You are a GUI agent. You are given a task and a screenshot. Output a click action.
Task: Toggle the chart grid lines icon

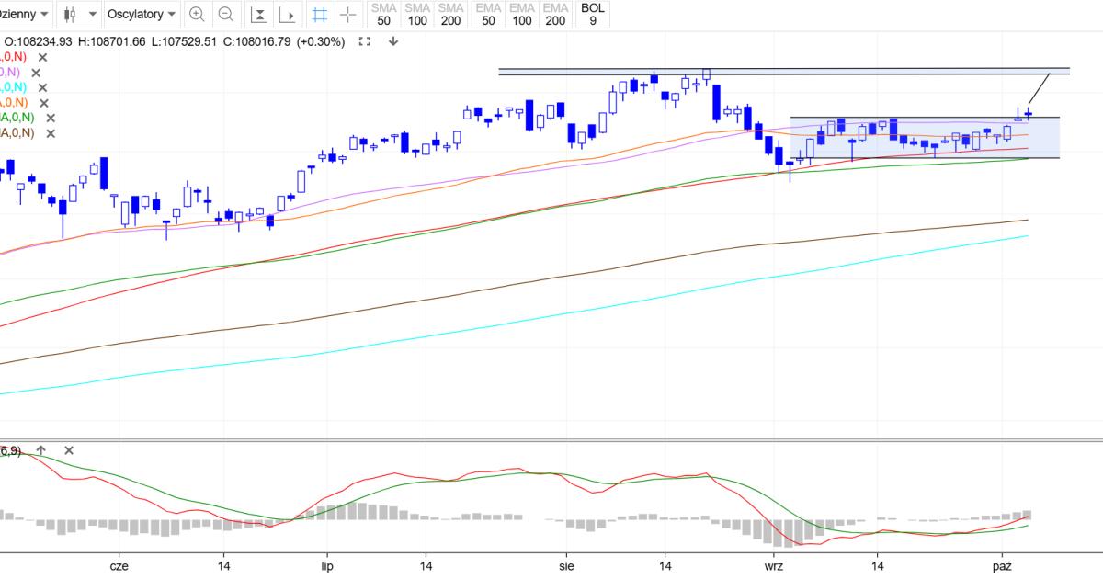319,15
